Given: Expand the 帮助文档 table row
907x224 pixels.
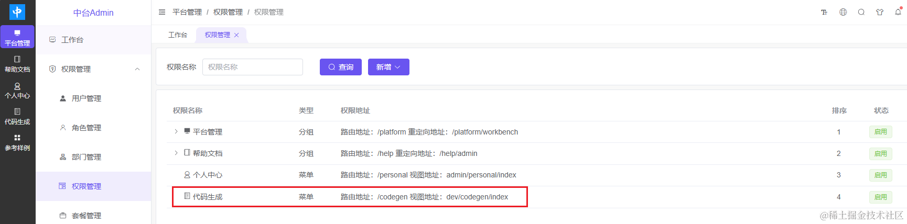Looking at the screenshot, I should click(176, 153).
